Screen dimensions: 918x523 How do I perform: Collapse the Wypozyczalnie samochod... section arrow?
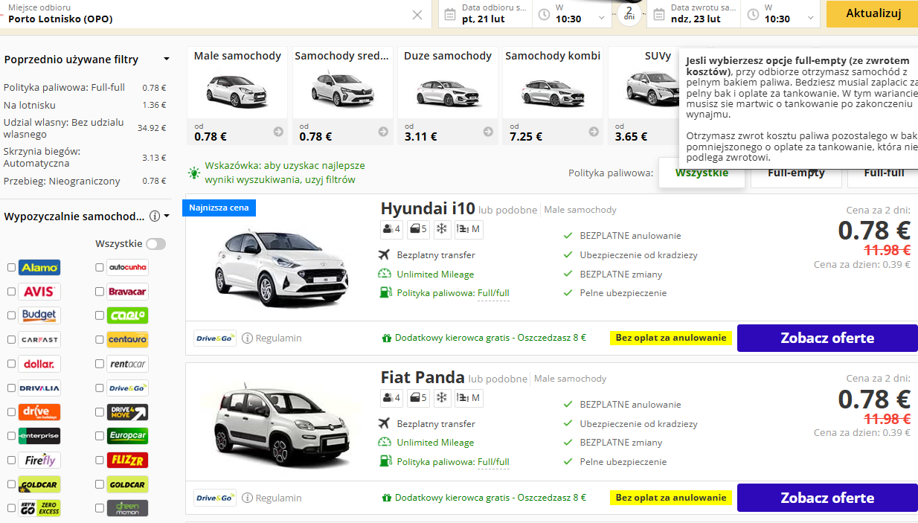click(x=167, y=216)
